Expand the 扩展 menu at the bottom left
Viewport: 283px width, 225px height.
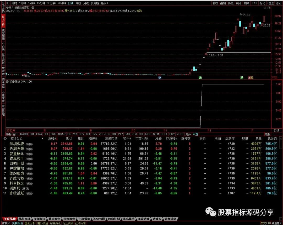coord(6,223)
